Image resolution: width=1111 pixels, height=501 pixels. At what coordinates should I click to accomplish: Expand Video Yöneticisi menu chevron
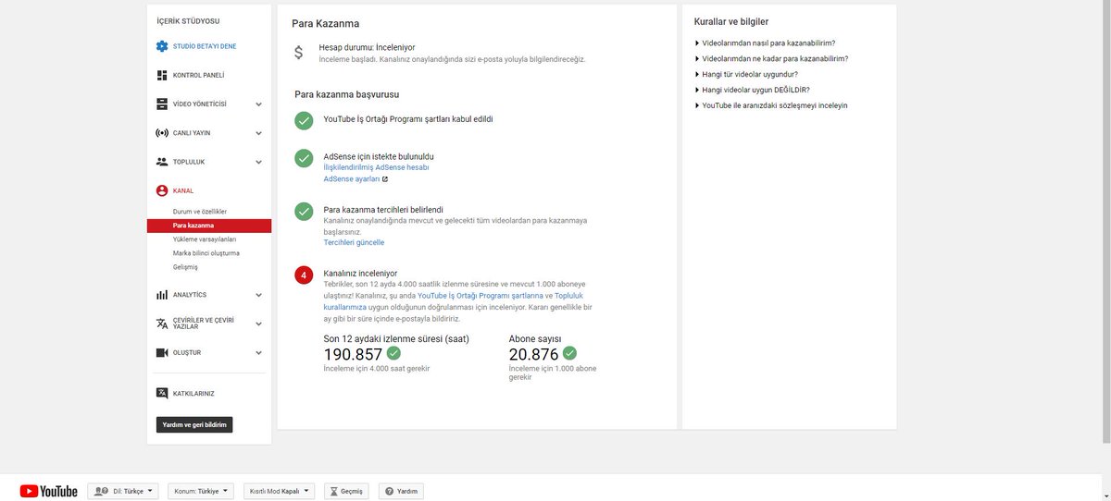(259, 104)
